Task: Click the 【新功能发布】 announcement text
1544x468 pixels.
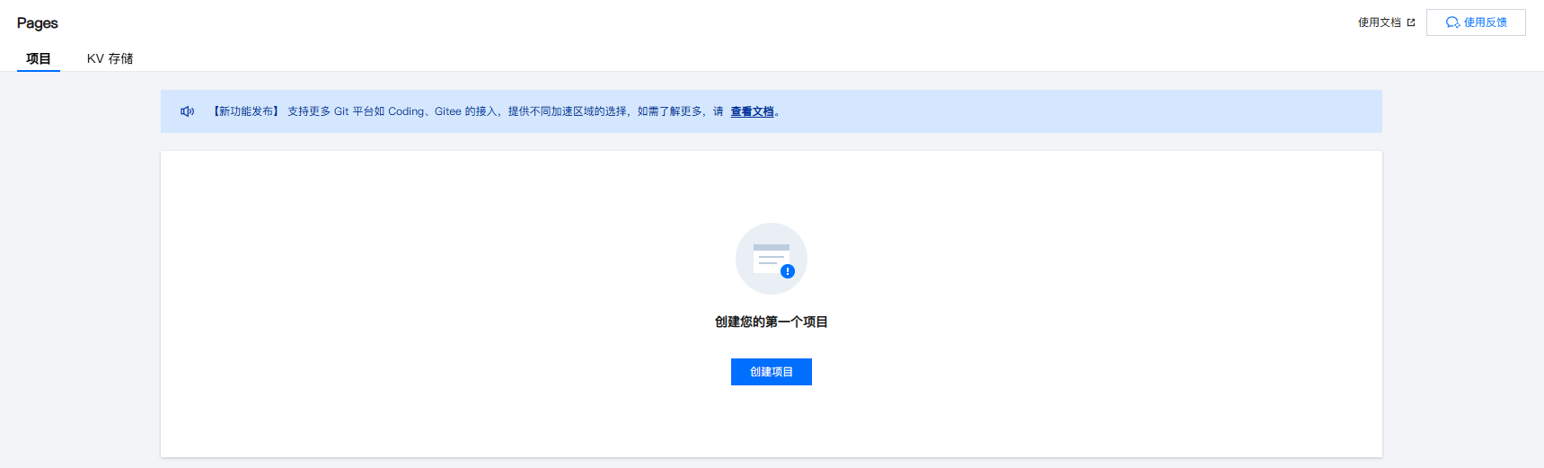Action: (247, 111)
